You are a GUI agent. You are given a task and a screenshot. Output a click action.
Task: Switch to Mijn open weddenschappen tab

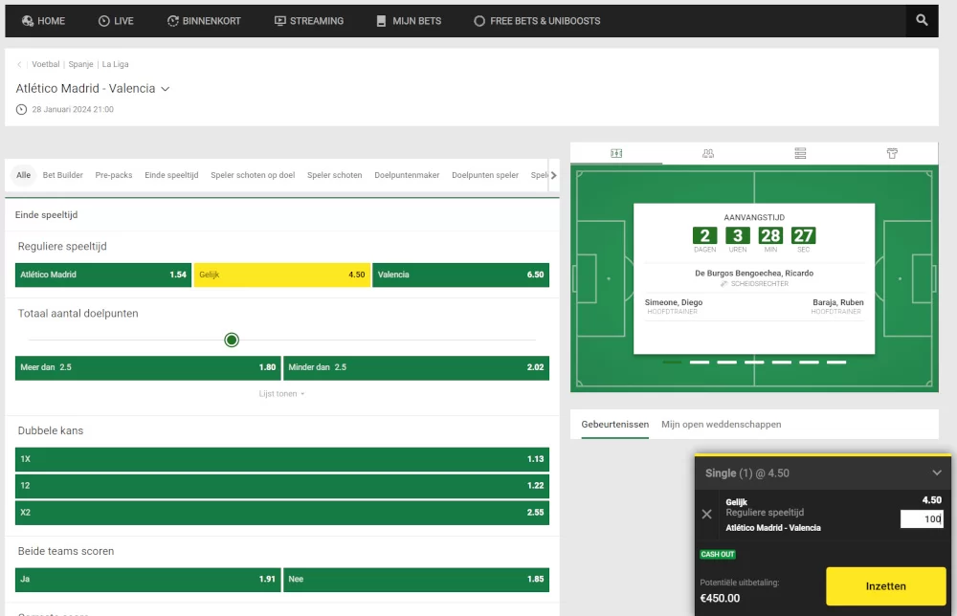pyautogui.click(x=721, y=425)
